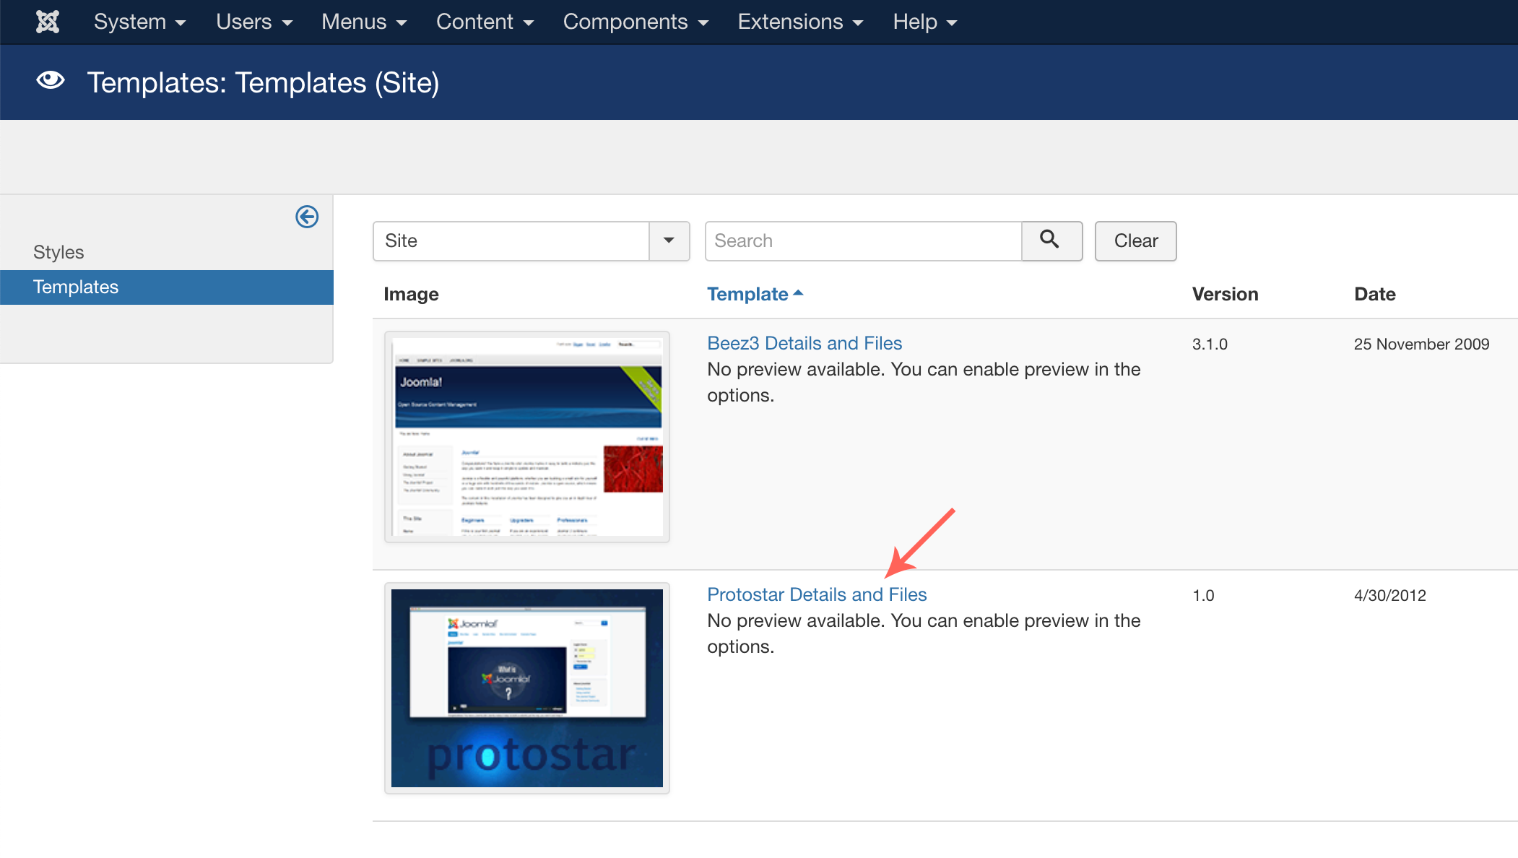Viewport: 1518px width, 858px height.
Task: Open the Help menu
Action: tap(924, 22)
